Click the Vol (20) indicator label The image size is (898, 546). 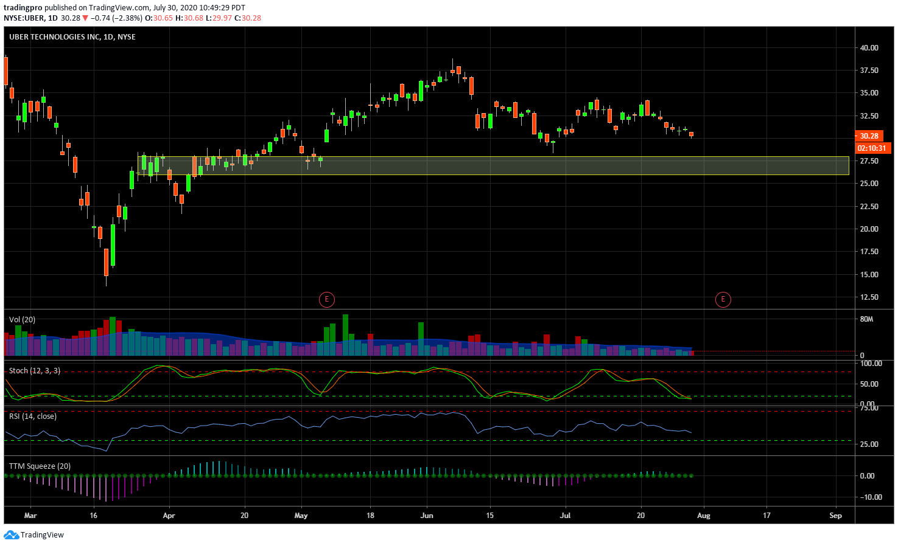click(x=23, y=320)
